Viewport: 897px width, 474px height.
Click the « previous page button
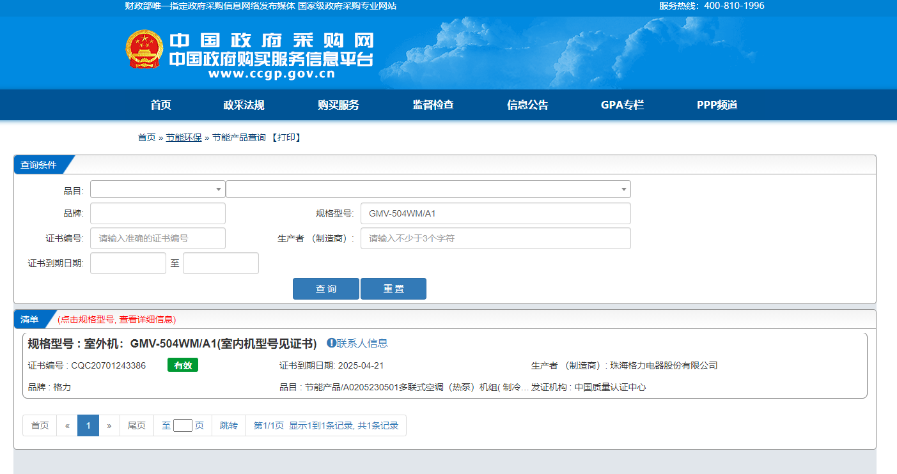pos(67,425)
